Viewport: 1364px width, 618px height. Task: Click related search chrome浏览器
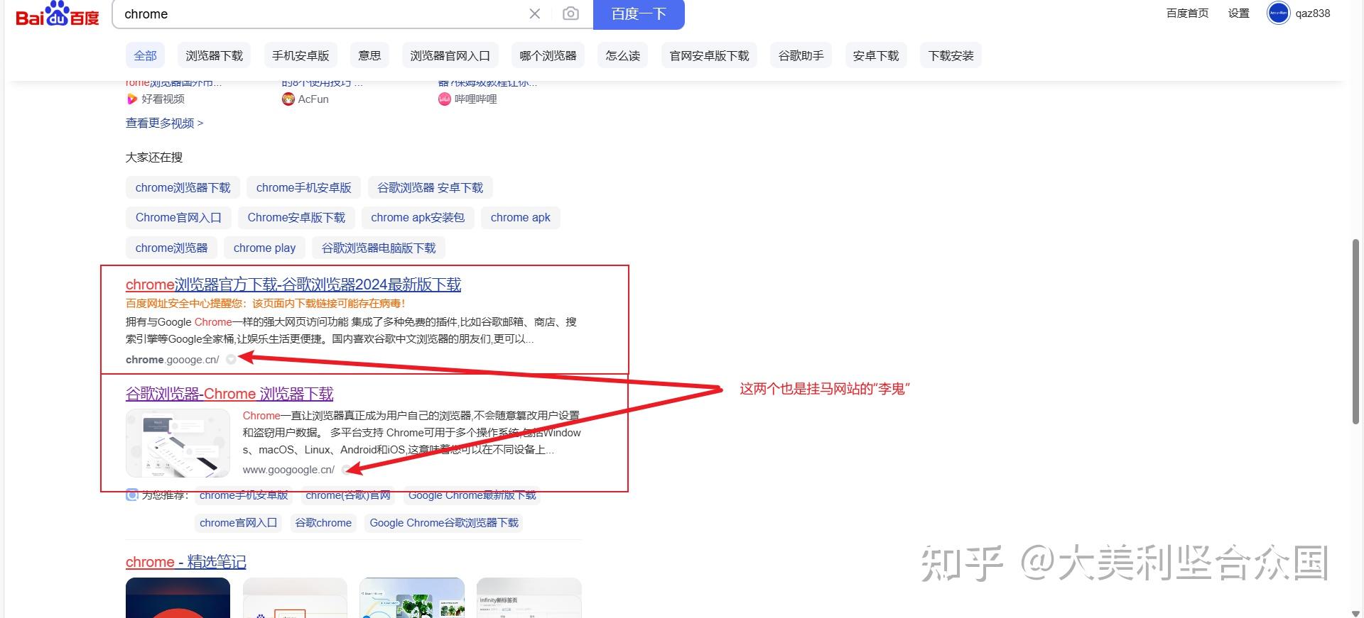(x=171, y=248)
